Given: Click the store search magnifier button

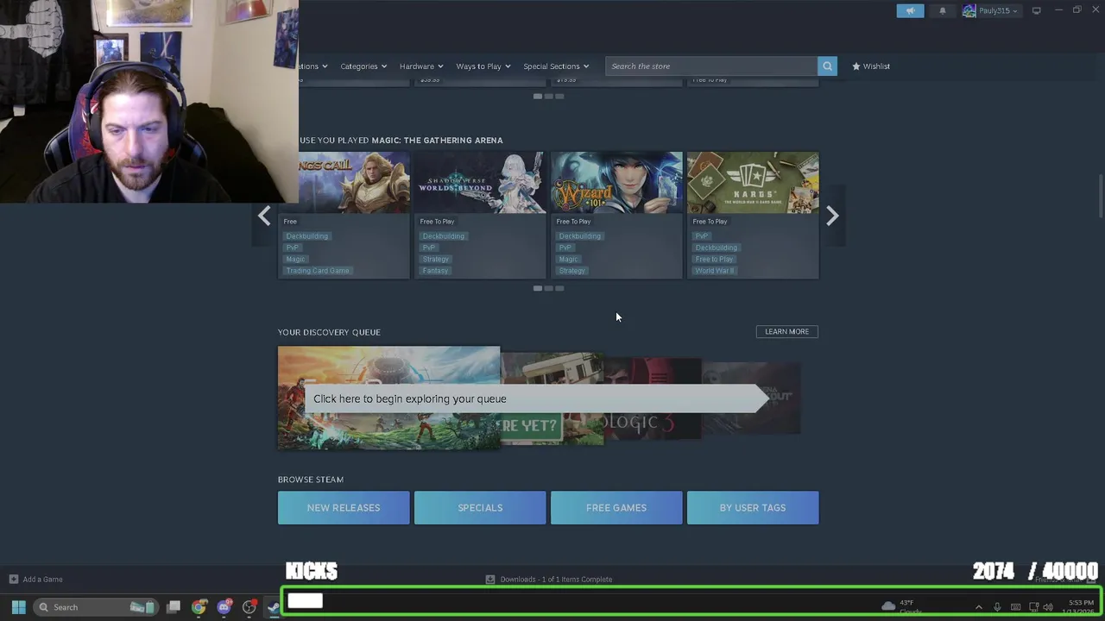Looking at the screenshot, I should [827, 66].
